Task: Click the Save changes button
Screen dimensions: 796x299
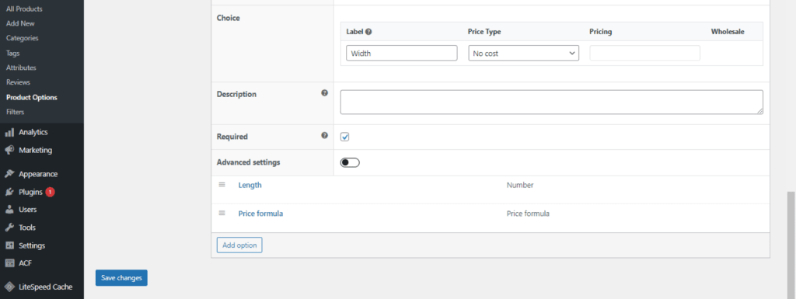Action: (121, 278)
